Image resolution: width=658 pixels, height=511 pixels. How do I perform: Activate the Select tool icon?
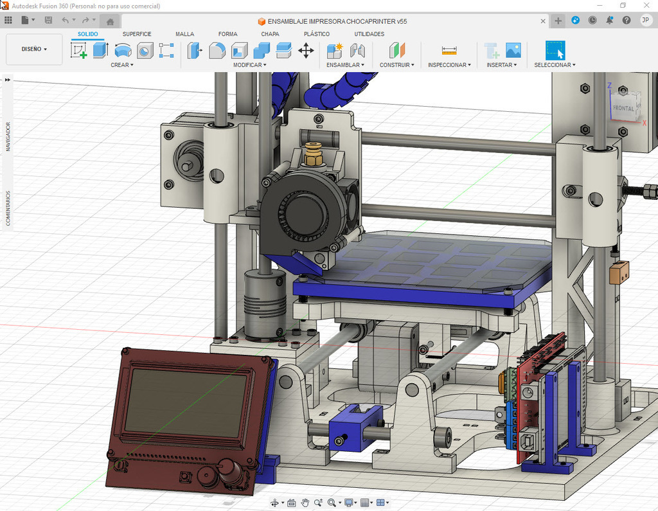[555, 50]
